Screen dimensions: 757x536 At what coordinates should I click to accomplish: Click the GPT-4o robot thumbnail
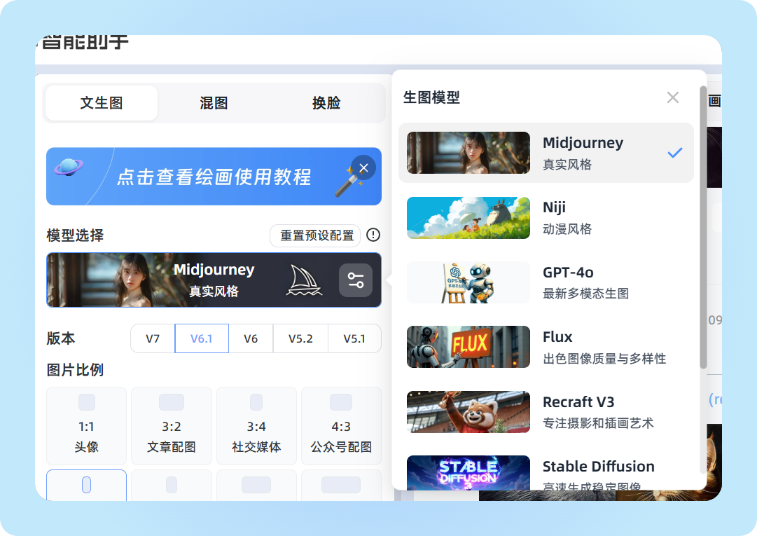(468, 282)
